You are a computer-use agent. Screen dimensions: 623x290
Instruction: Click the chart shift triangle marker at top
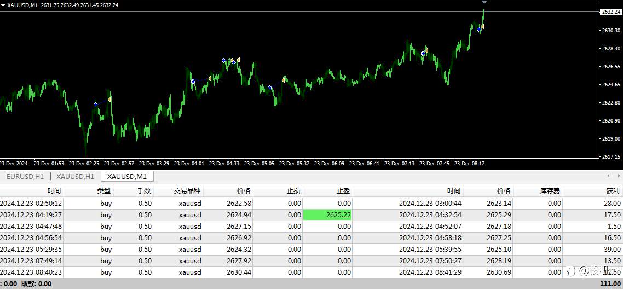(x=483, y=2)
